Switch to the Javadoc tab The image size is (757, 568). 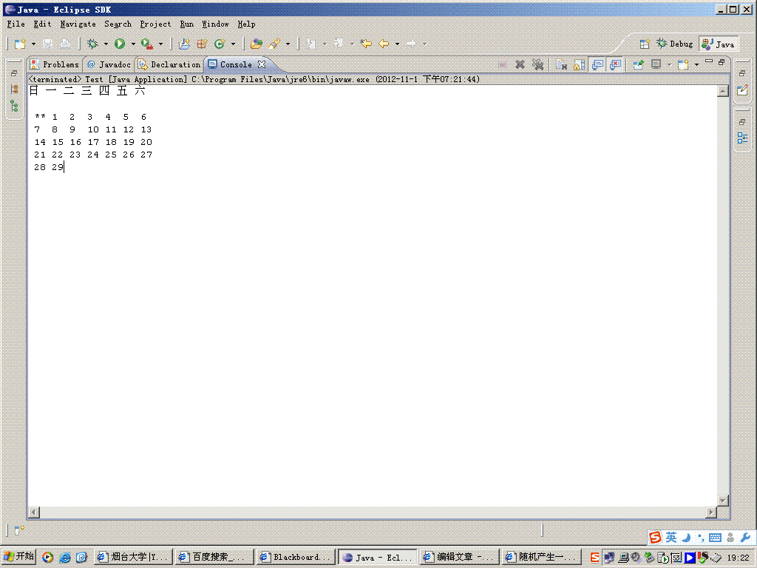109,64
